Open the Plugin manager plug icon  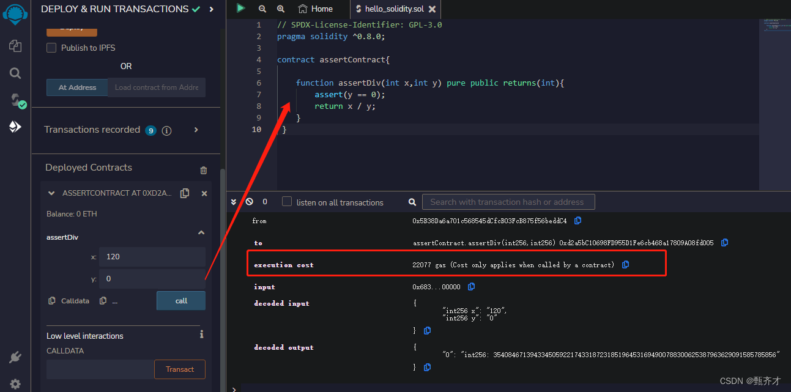[15, 357]
